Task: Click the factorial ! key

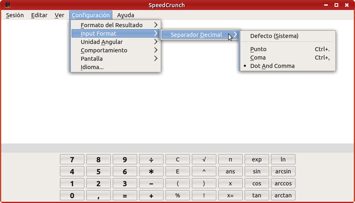Action: tap(204, 195)
